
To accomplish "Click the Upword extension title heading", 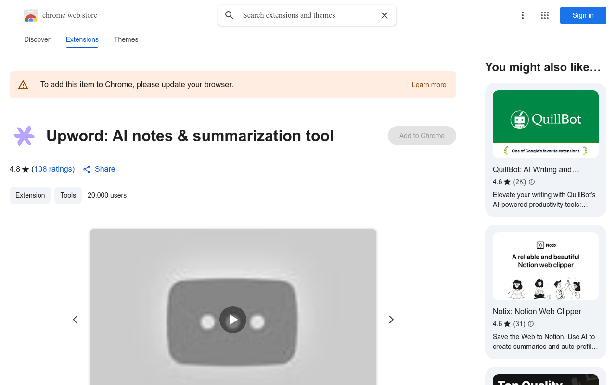I will [x=190, y=136].
